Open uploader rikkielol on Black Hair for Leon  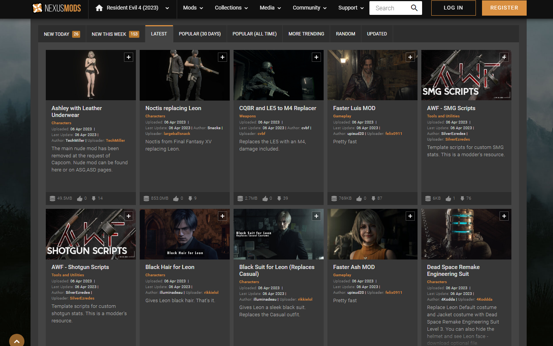[211, 293]
